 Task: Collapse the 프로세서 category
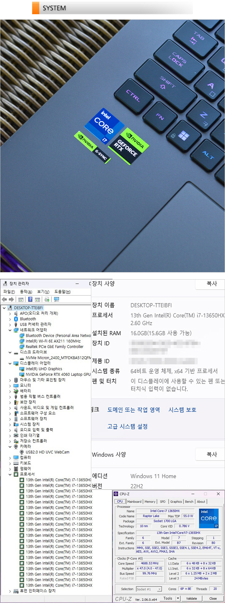[10, 474]
